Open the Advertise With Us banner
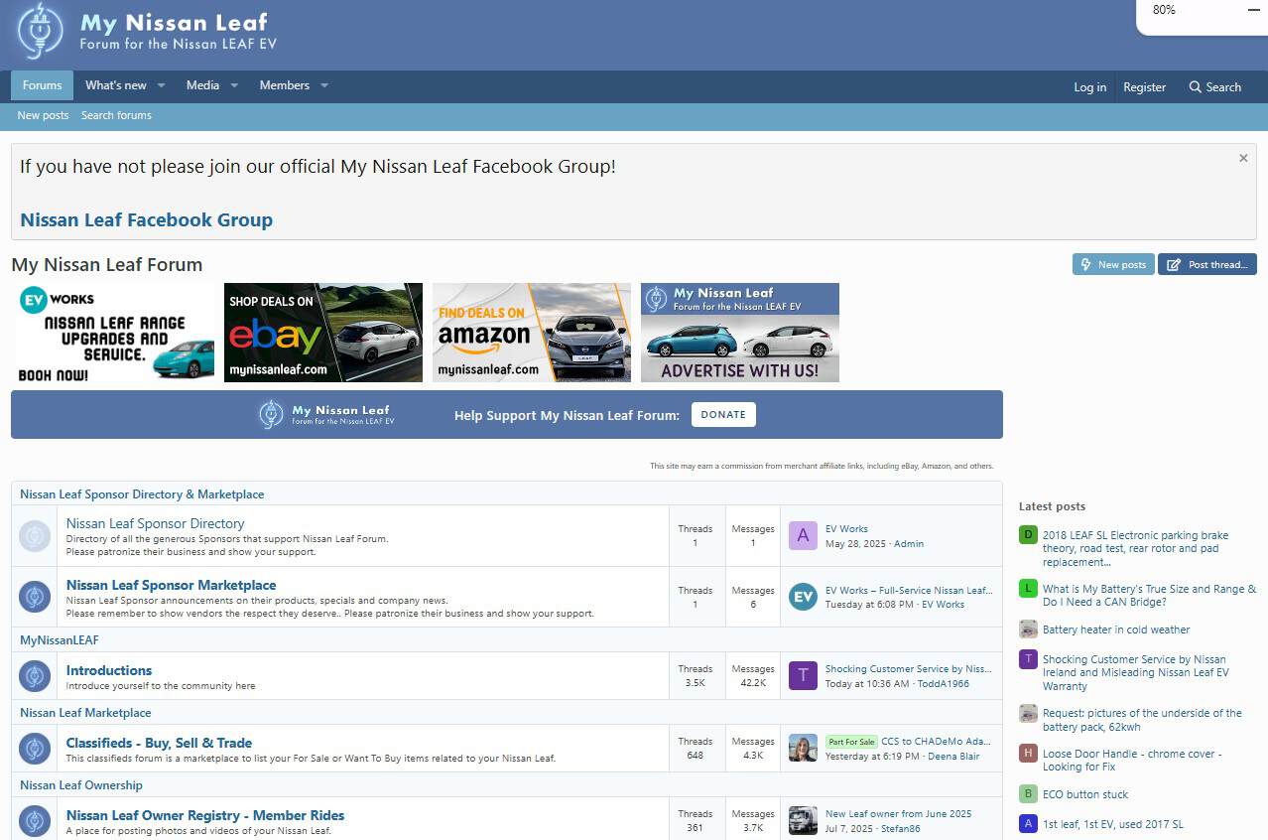Screen dimensions: 1268x840 click(740, 333)
